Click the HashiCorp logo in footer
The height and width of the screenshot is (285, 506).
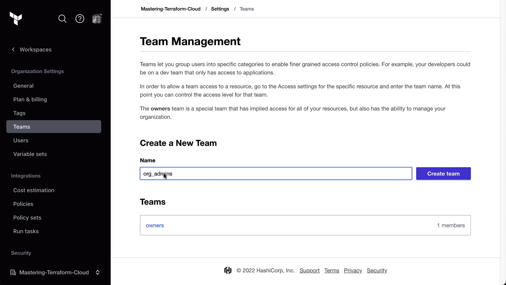(228, 270)
